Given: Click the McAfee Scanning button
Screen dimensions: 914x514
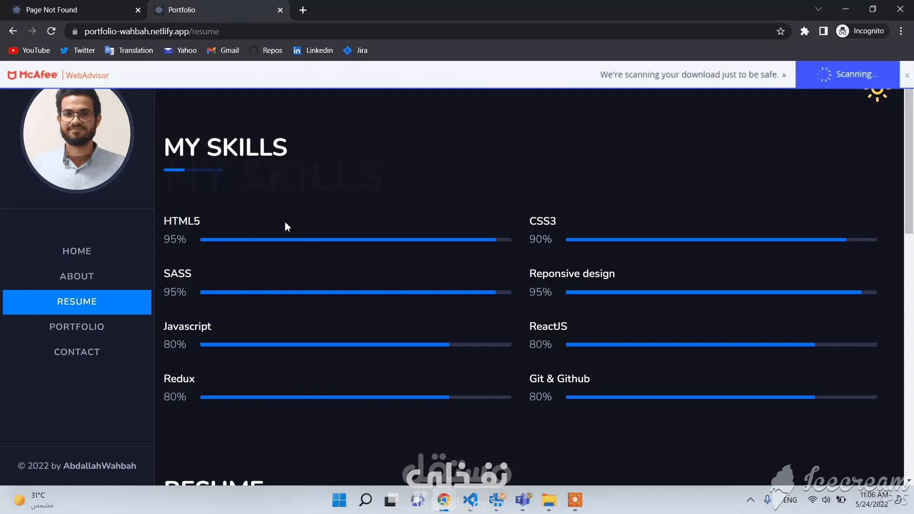Looking at the screenshot, I should pos(847,75).
